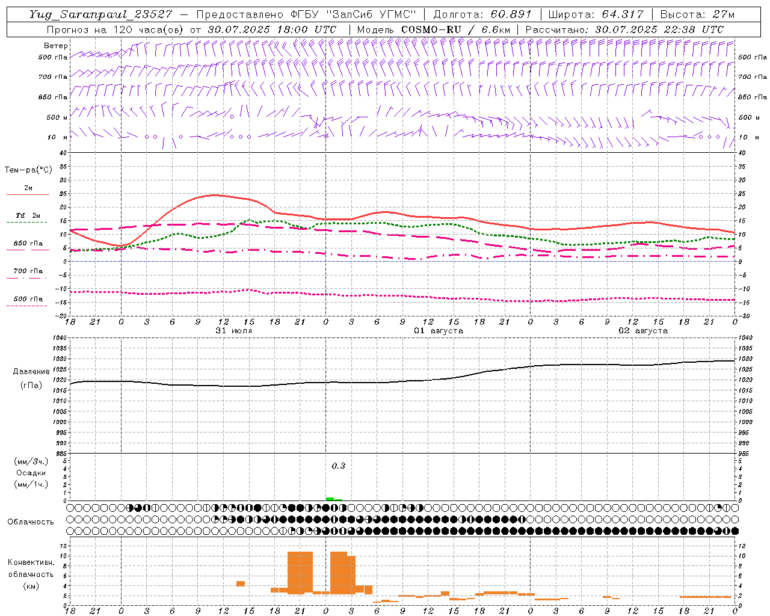Click the '2м' temperature legend label

click(28, 188)
